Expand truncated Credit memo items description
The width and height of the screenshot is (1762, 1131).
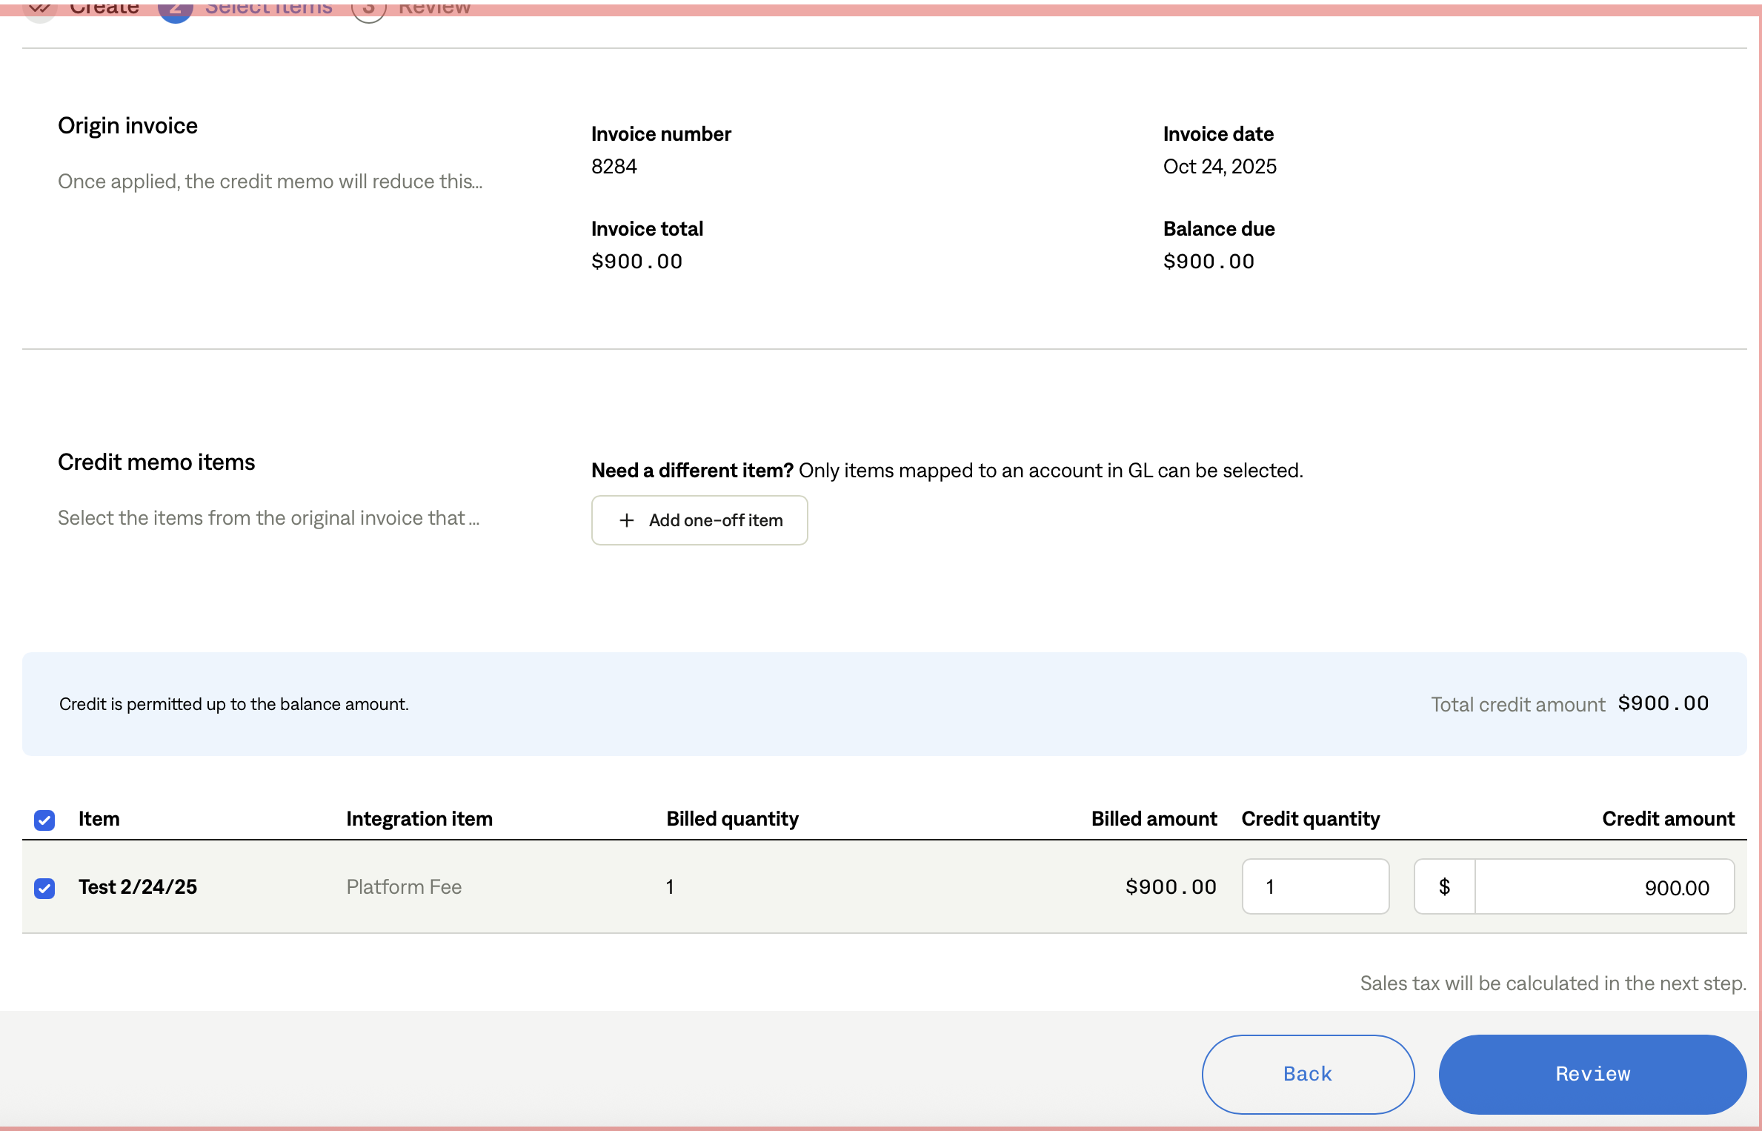[268, 518]
